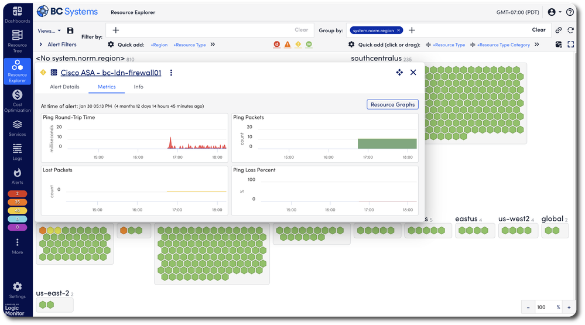Click the zoom percent field showing 100
Screen dimensions: 585x325
549,307
